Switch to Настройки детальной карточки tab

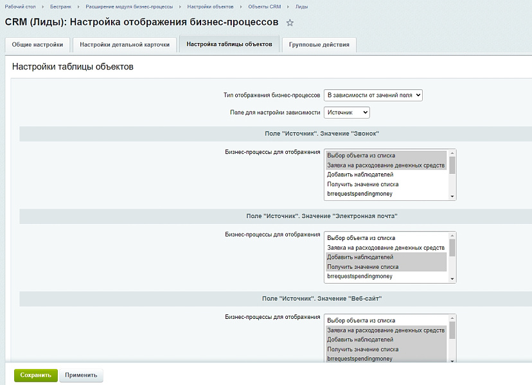125,45
